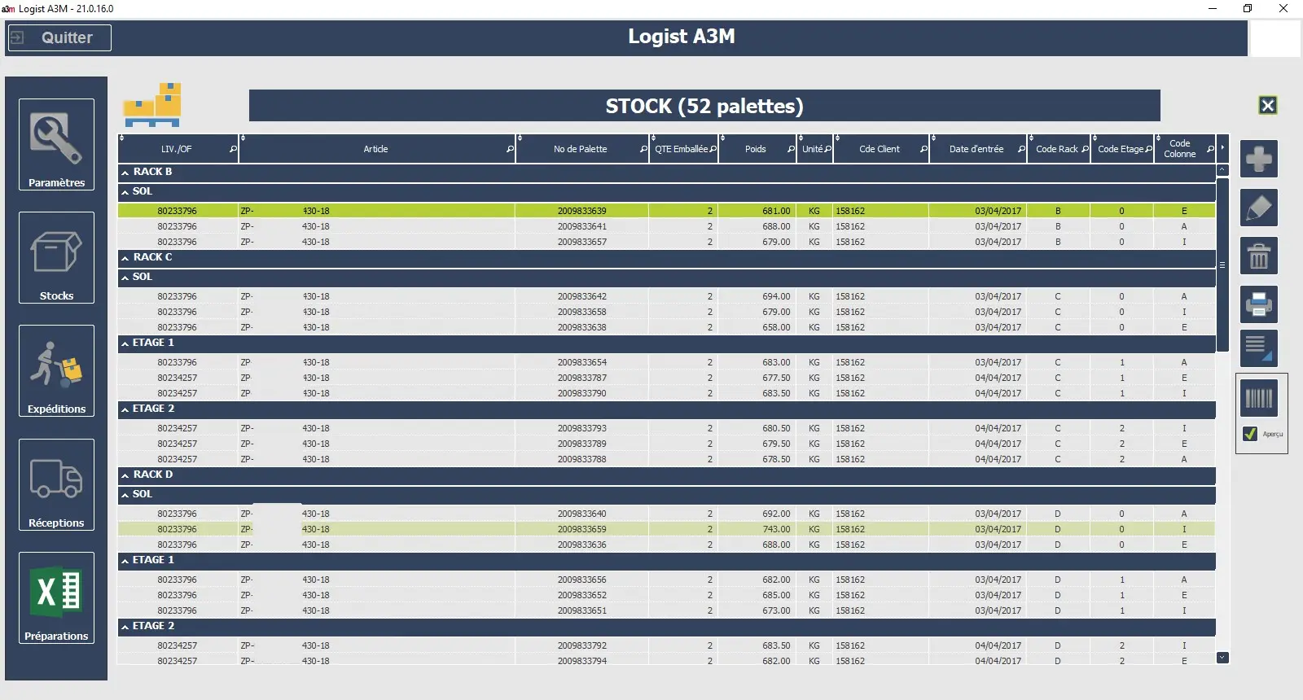Close the STOCK panel
The image size is (1303, 700).
pyautogui.click(x=1267, y=105)
